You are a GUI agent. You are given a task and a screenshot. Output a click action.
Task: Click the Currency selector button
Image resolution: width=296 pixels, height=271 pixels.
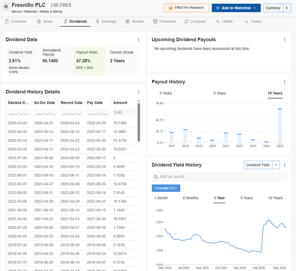tap(273, 8)
